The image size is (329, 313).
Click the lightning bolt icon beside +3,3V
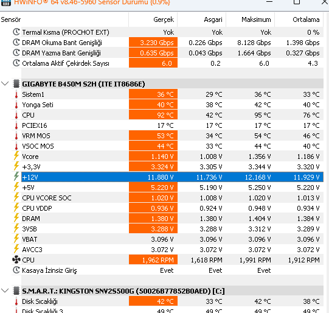tap(16, 166)
